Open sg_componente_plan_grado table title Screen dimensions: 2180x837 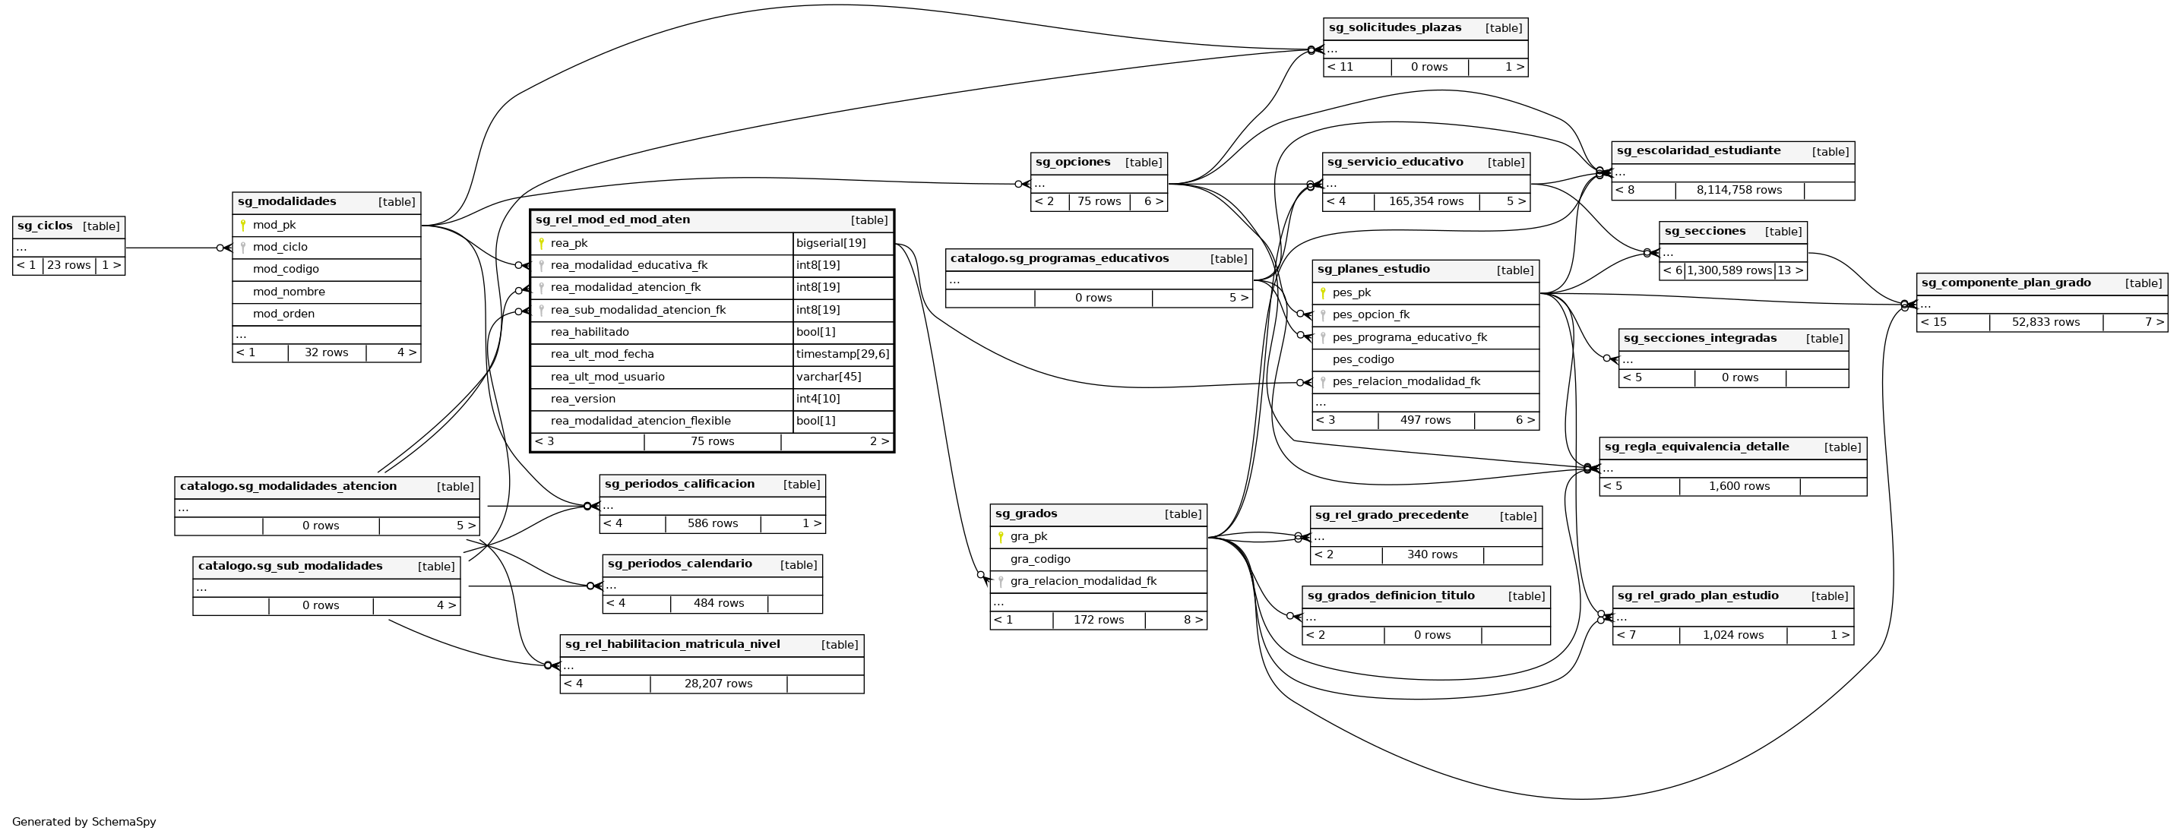tap(2006, 283)
